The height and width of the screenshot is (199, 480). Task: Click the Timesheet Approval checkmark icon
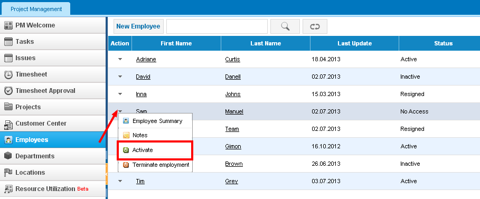point(8,91)
